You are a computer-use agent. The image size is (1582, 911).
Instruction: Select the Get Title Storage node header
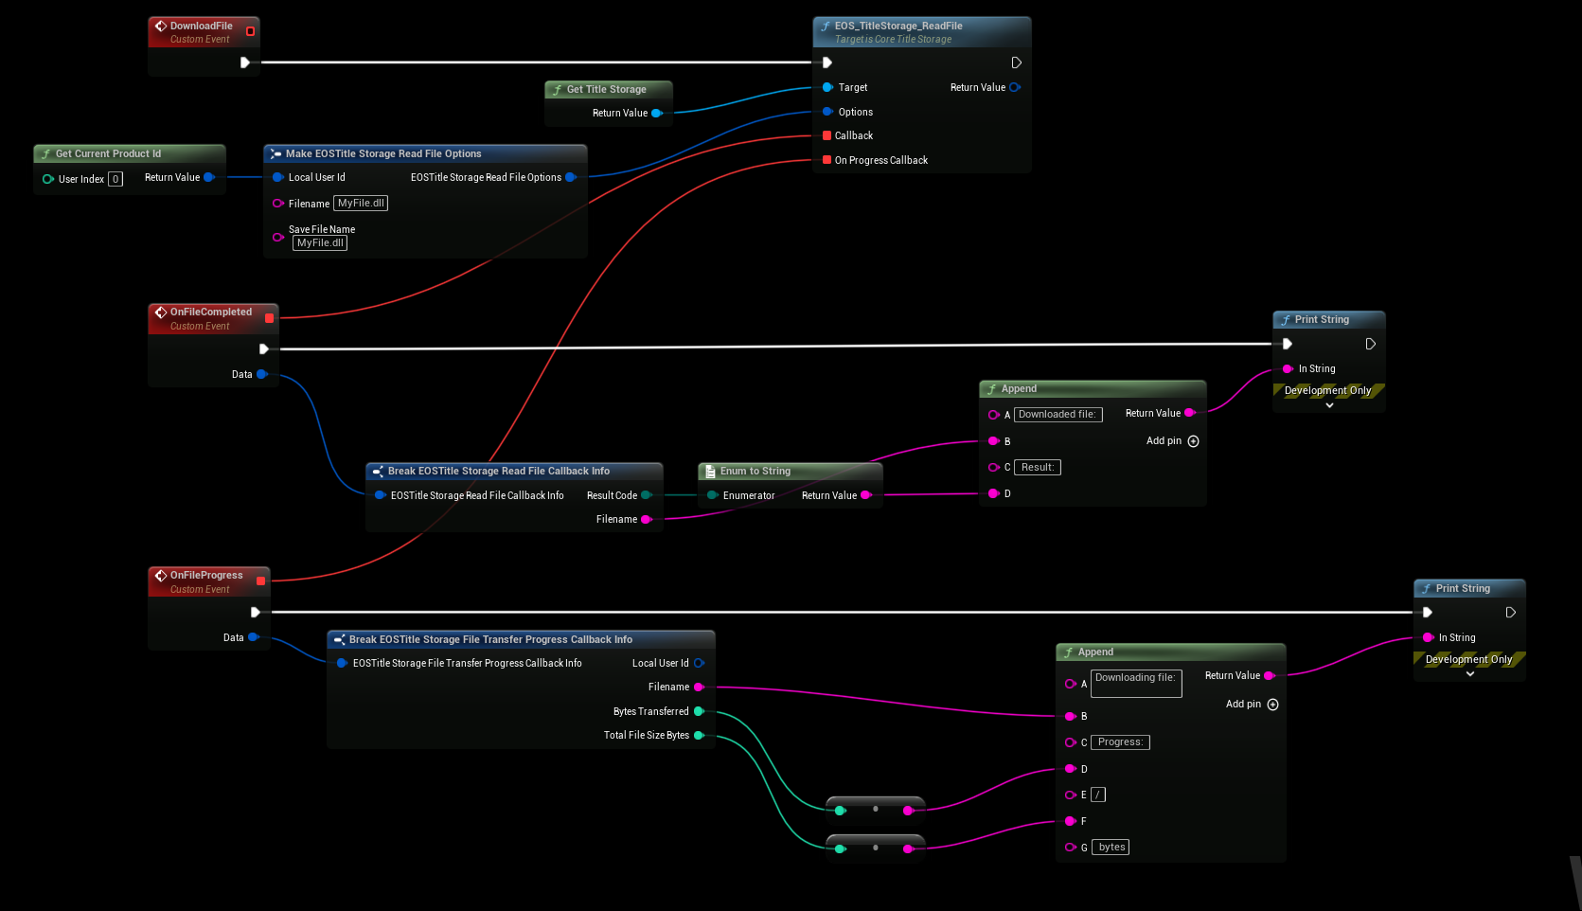607,89
